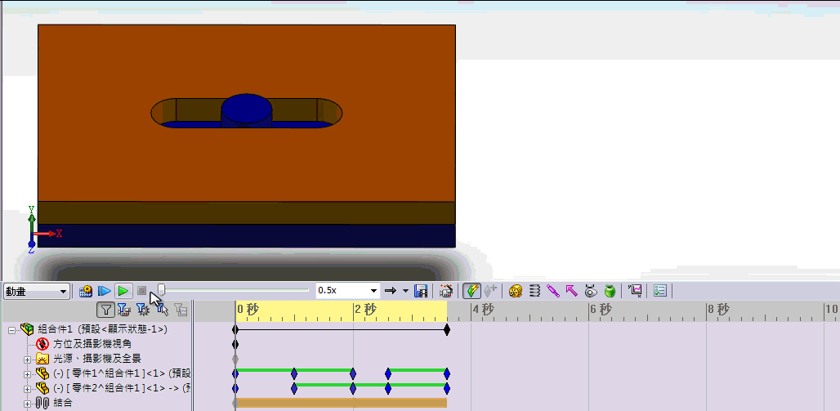Select 組合件1 in the motion tree
Image resolution: width=840 pixels, height=411 pixels.
[102, 329]
